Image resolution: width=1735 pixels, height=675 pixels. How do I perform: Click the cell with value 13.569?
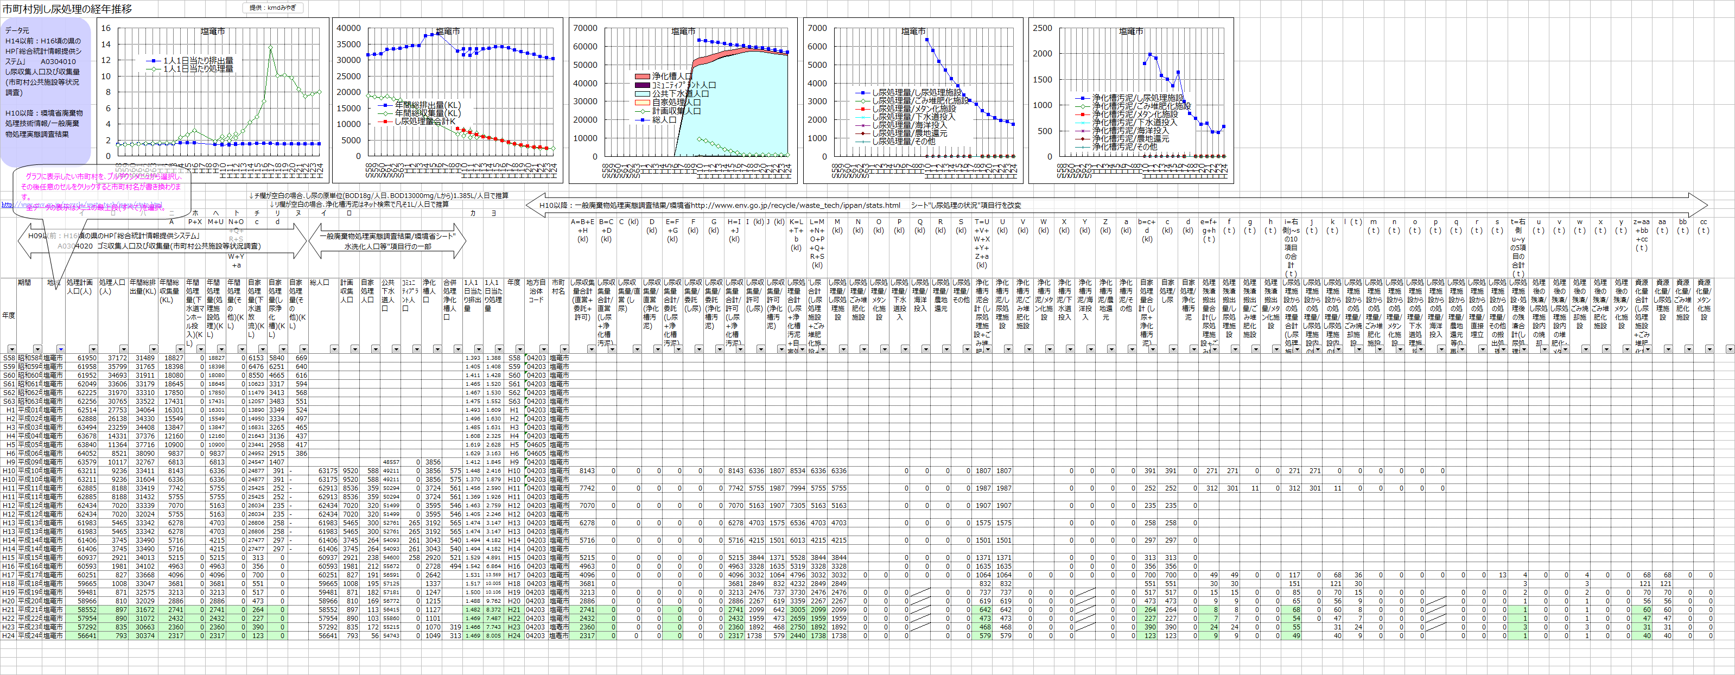pos(494,575)
